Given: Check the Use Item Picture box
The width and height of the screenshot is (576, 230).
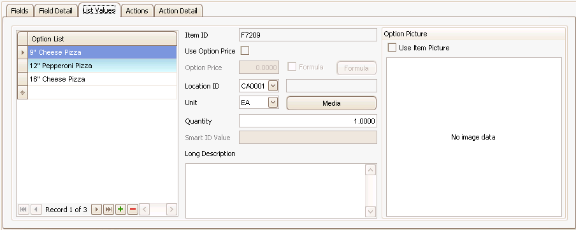Looking at the screenshot, I should tap(392, 48).
